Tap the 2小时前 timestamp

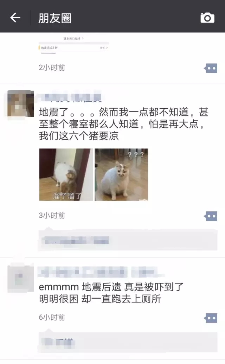52,68
